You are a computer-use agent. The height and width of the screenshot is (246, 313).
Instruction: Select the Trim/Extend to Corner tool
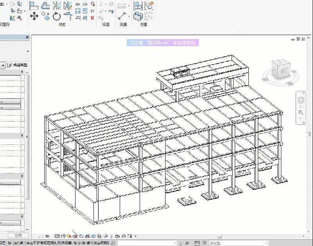(x=68, y=16)
